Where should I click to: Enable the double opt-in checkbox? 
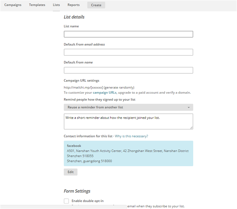tap(66, 201)
